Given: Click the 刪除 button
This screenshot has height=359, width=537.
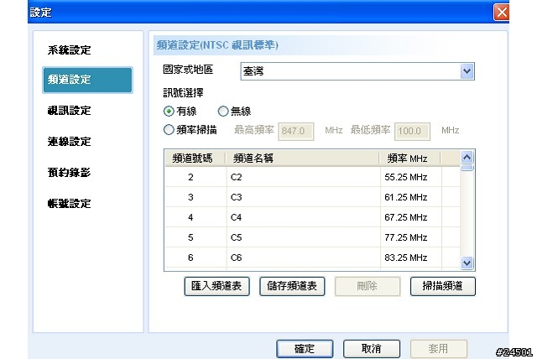Looking at the screenshot, I should (x=368, y=286).
